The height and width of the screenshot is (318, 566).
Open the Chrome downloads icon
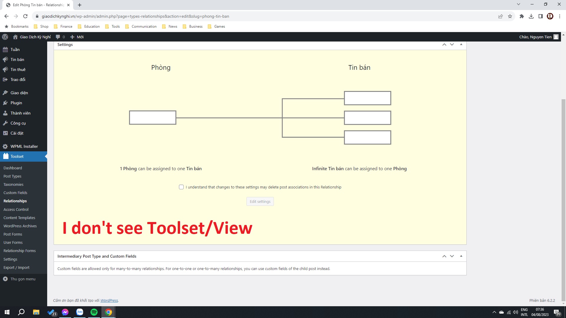[x=531, y=16]
